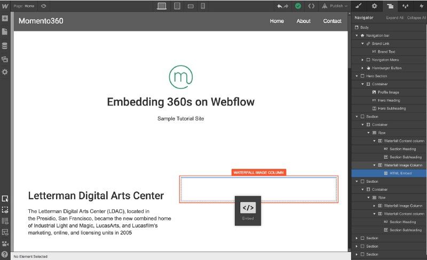The image size is (427, 260).
Task: Click the Page: Home selector
Action: 24,6
